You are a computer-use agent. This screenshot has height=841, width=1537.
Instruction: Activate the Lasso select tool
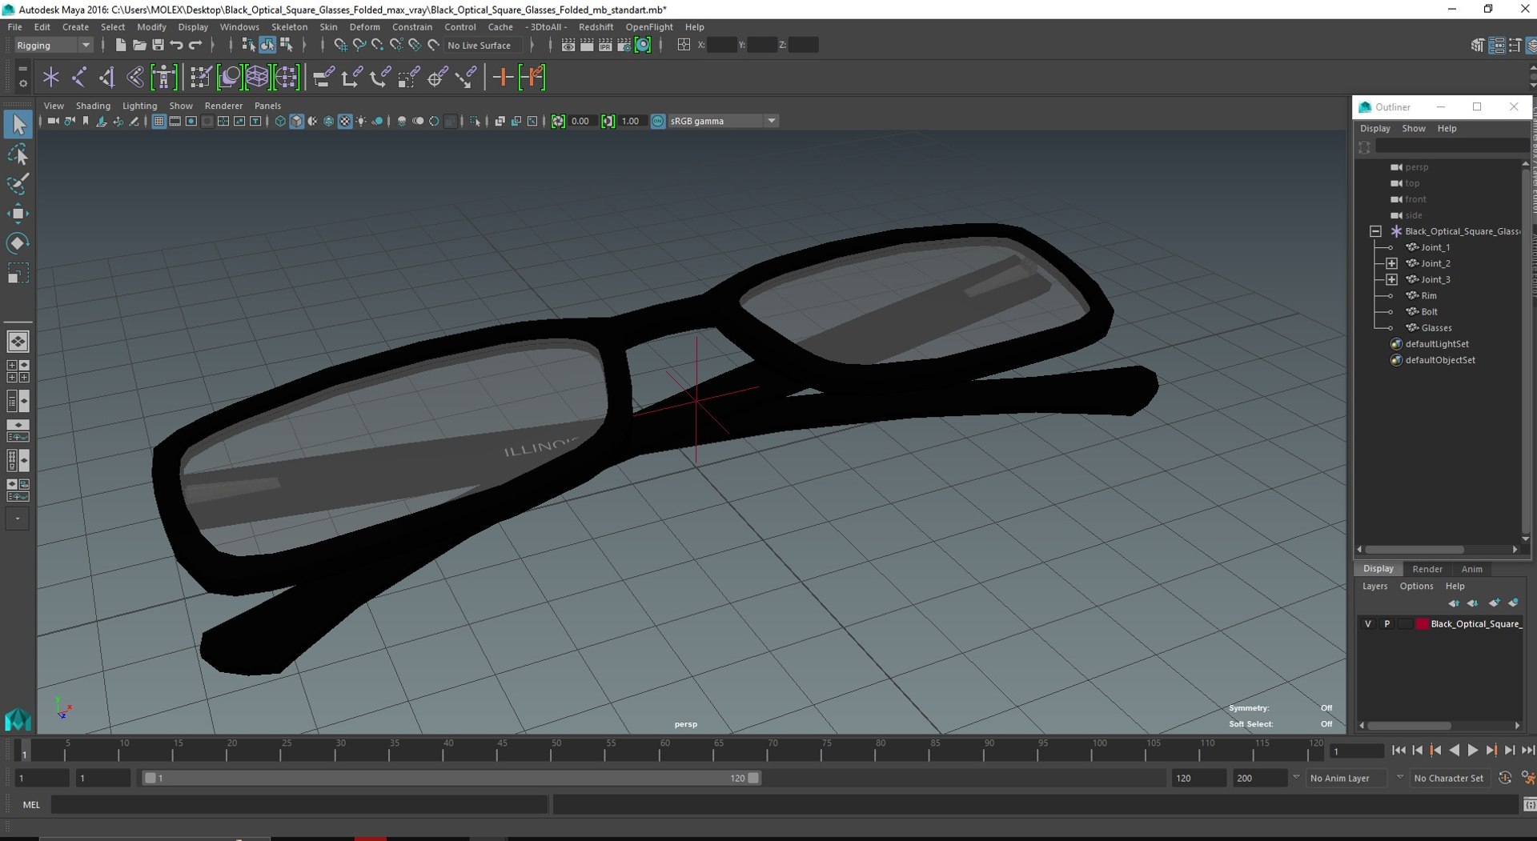click(18, 154)
